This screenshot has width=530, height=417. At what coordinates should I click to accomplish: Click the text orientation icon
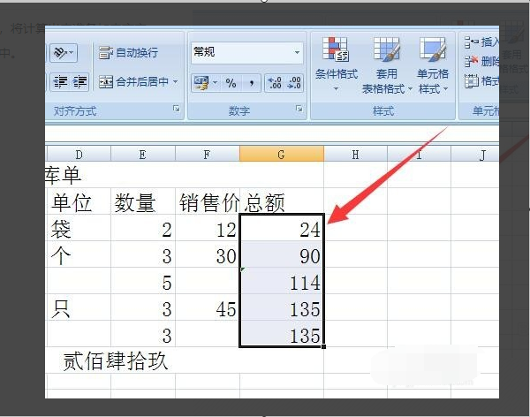click(x=60, y=52)
